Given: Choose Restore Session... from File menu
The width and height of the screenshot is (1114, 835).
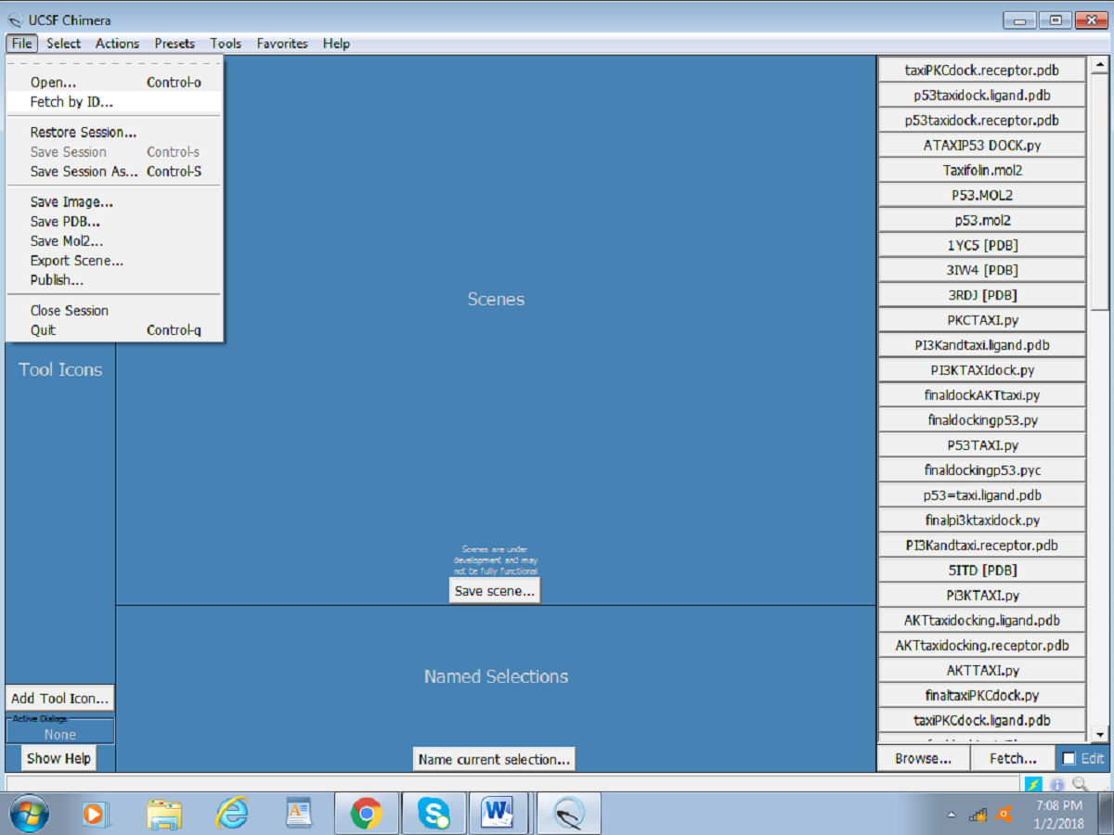Looking at the screenshot, I should [x=114, y=132].
